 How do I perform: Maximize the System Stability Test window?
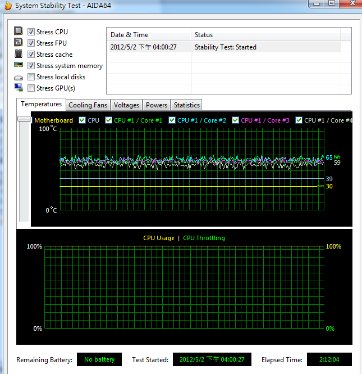point(332,3)
